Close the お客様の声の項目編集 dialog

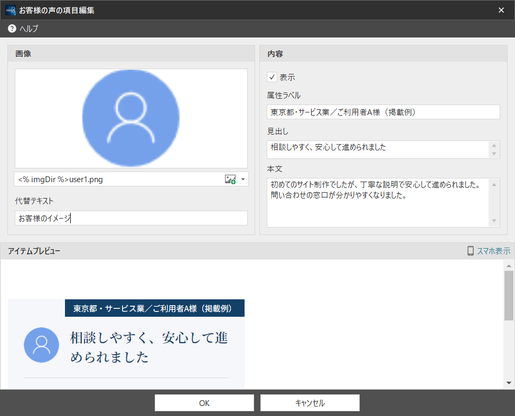tap(501, 10)
